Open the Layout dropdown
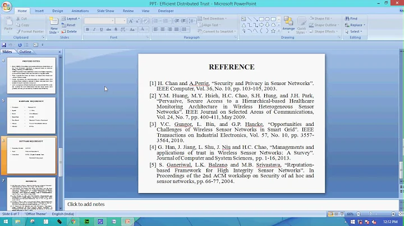Viewport: 404px width, 226px height. [x=71, y=18]
